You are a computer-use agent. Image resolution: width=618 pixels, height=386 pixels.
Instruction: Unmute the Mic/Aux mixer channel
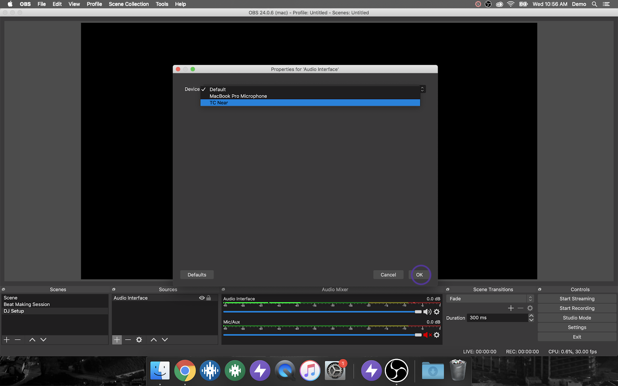coord(427,335)
